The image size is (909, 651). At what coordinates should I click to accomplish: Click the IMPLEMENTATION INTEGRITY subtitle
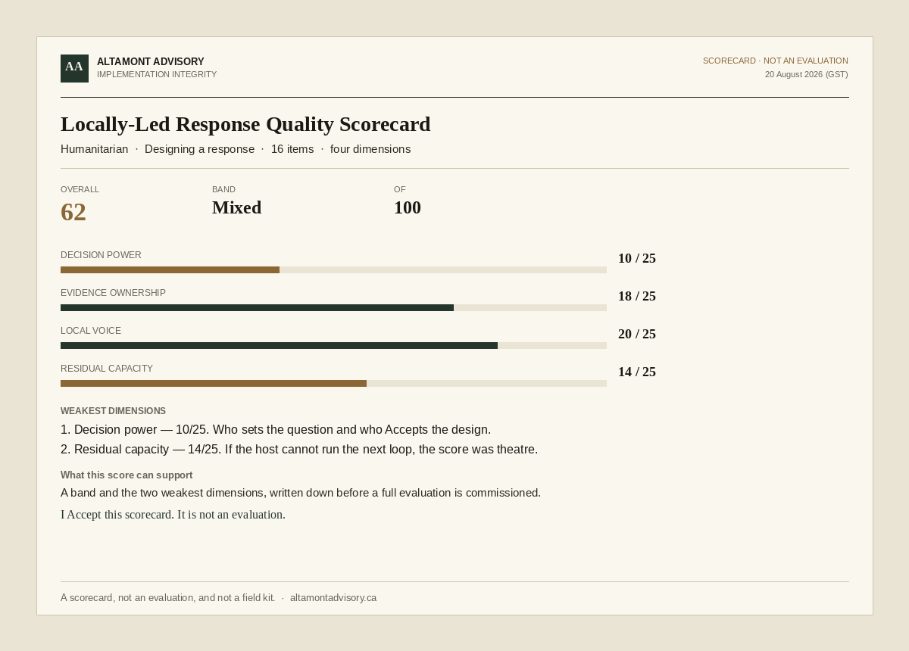[x=157, y=74]
